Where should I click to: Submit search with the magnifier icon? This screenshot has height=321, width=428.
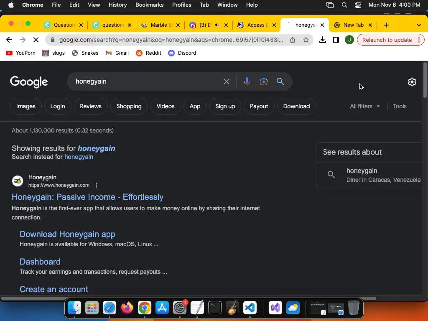point(280,82)
